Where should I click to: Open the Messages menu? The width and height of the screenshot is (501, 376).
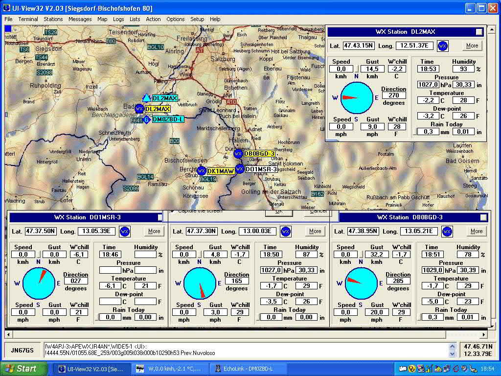click(x=80, y=19)
